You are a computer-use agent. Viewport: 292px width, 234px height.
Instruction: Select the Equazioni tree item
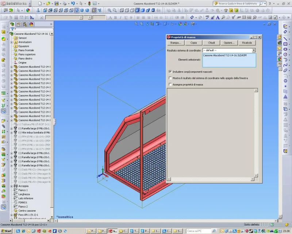pyautogui.click(x=24, y=46)
